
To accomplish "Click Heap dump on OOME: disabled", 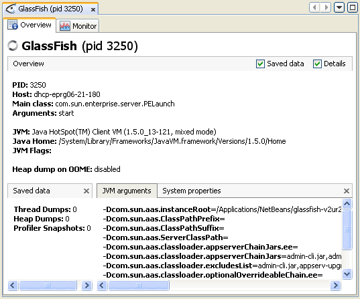I will 66,169.
